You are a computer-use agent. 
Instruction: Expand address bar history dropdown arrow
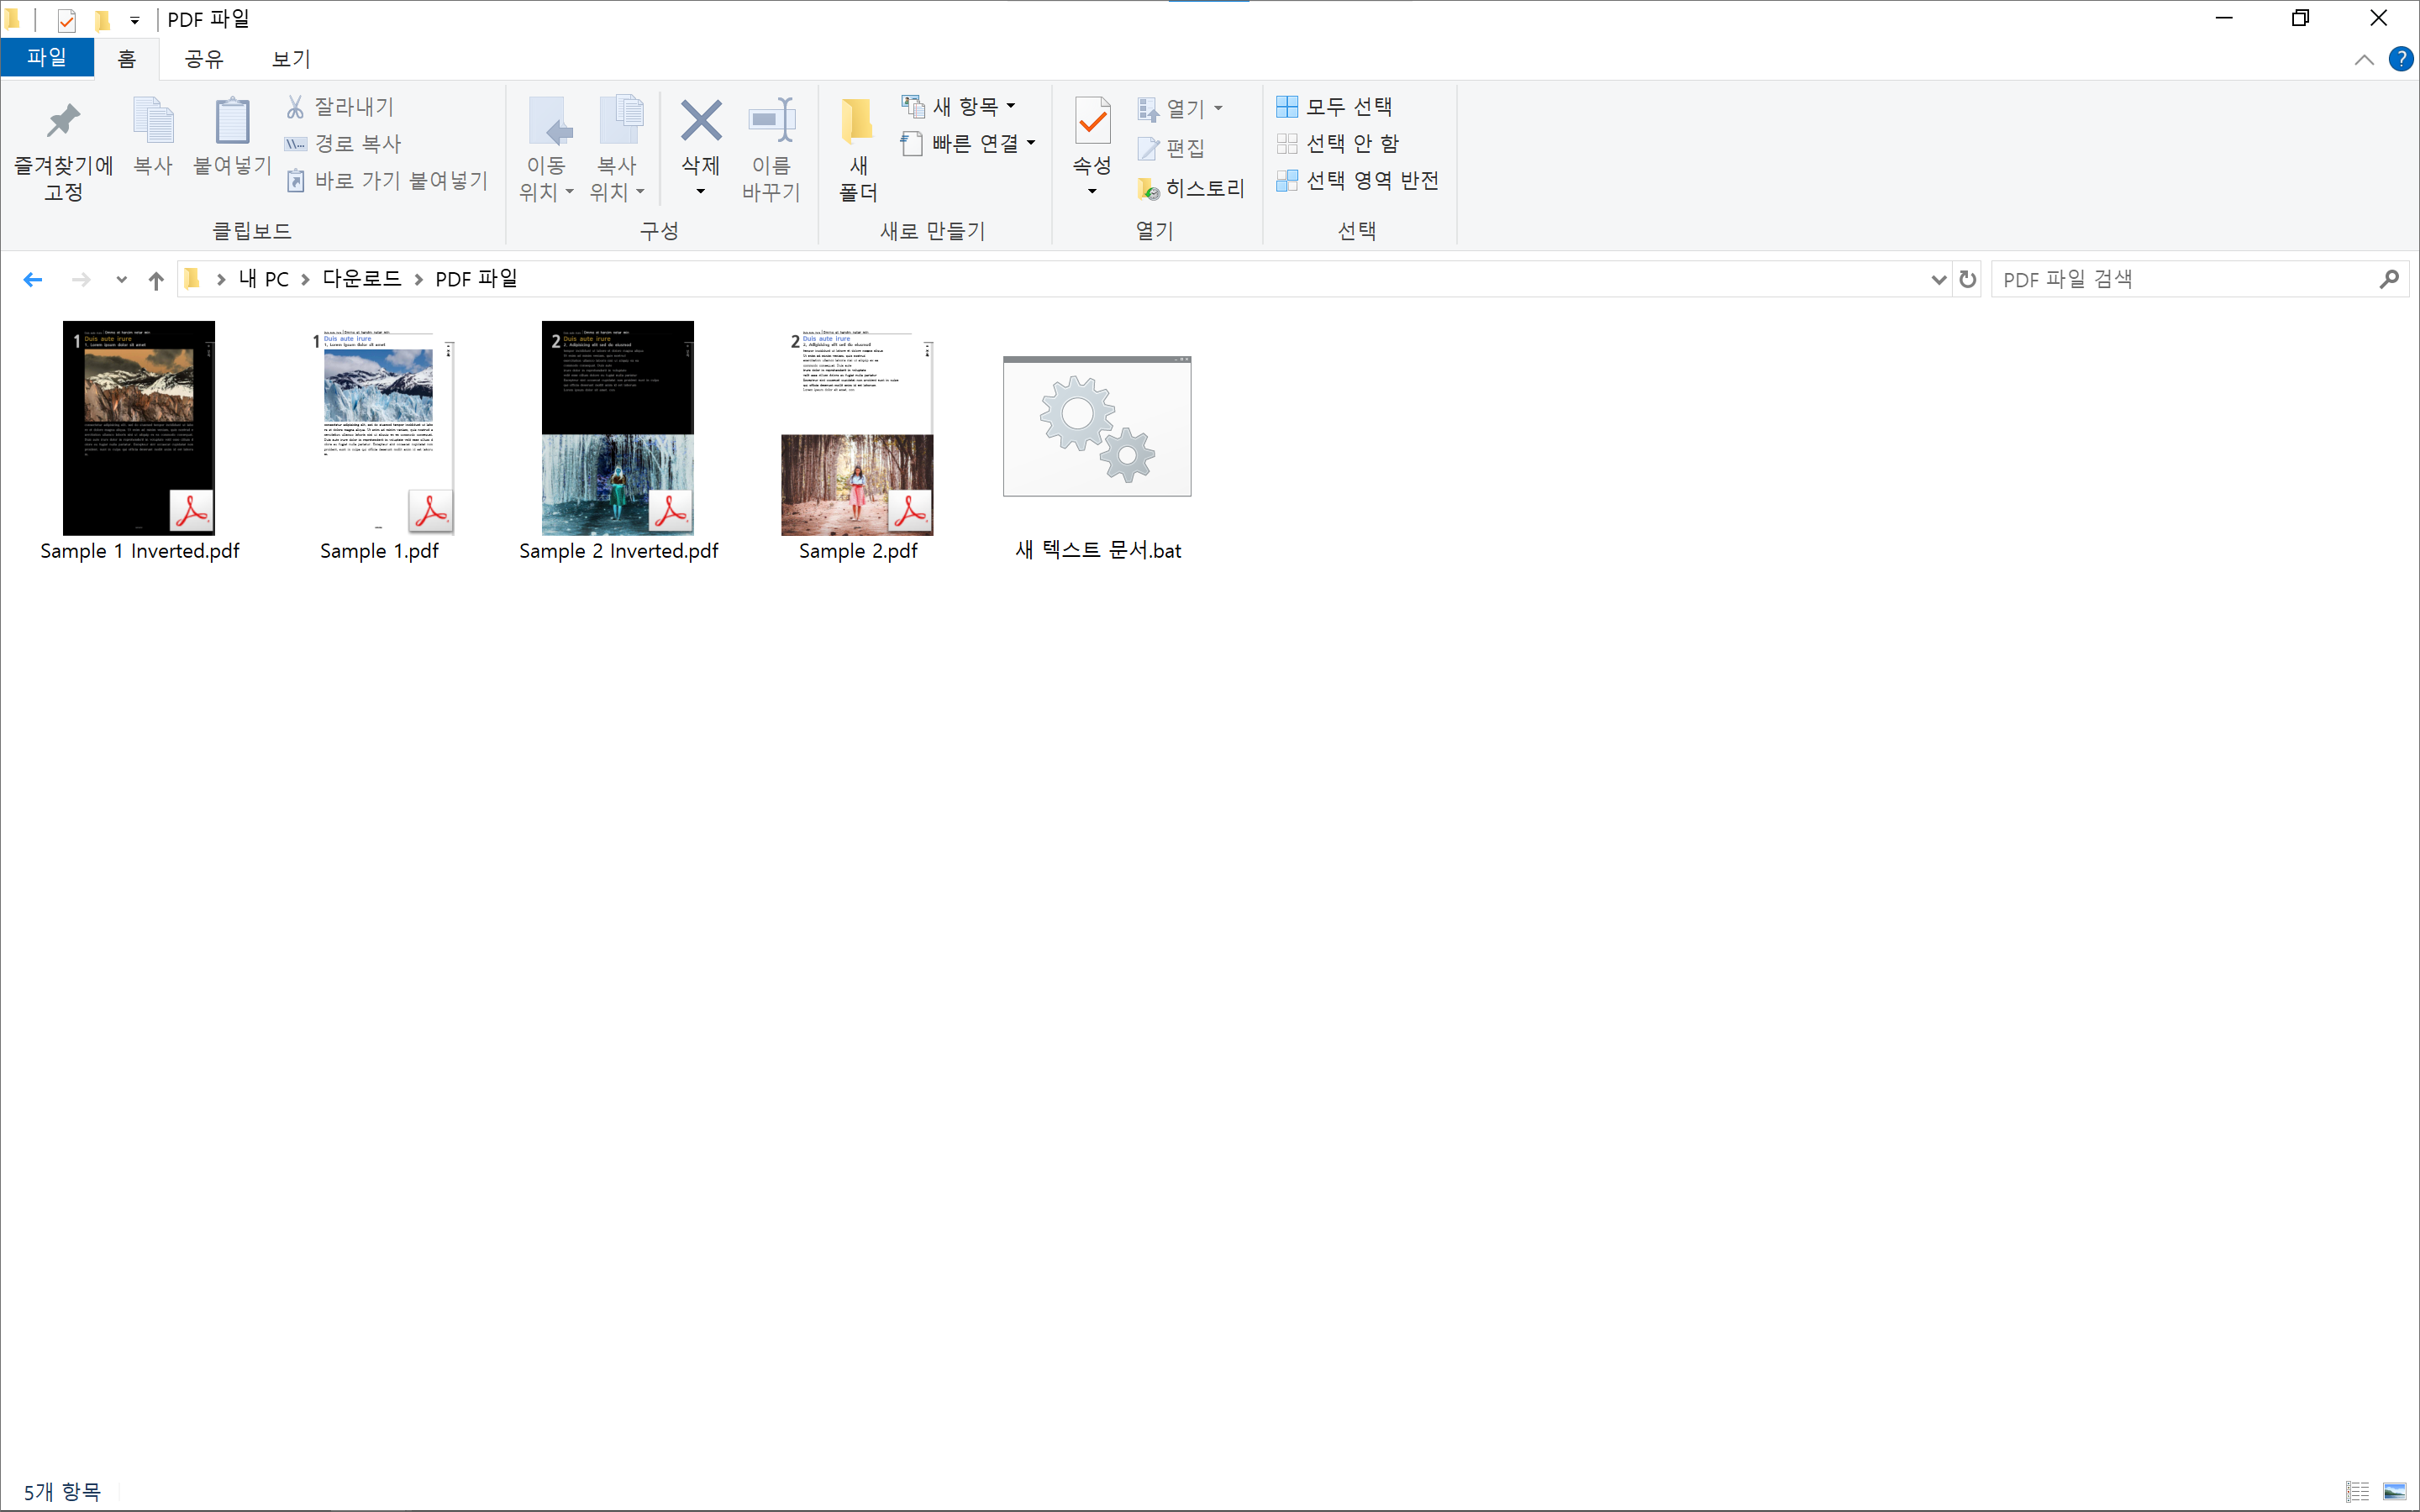1938,279
